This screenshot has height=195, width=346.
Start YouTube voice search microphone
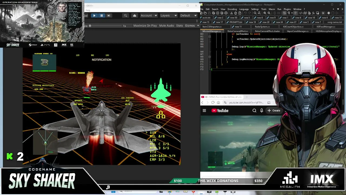261,110
